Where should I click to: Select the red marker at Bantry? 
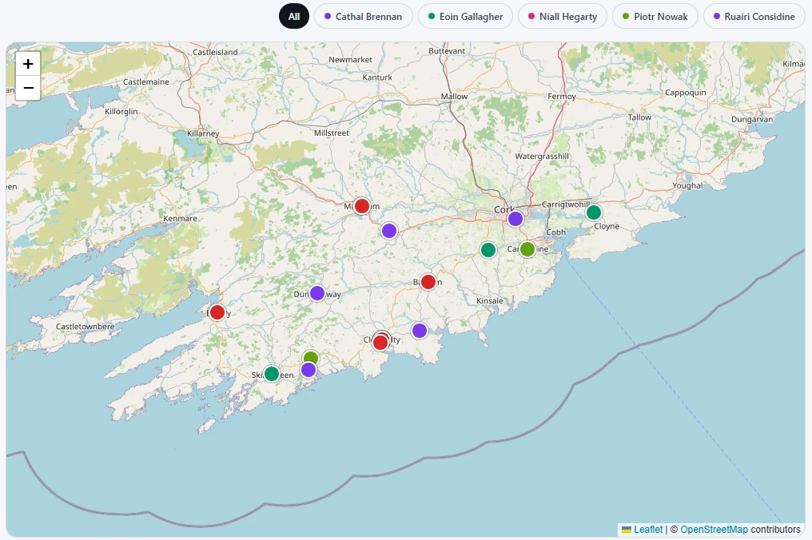tap(217, 312)
